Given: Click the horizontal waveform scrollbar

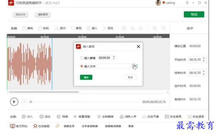Looking at the screenshot, I should tap(44, 92).
